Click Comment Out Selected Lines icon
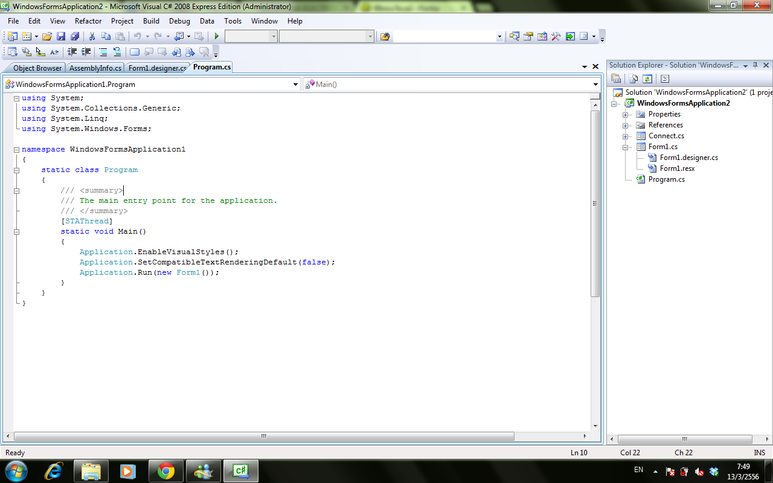 [103, 52]
